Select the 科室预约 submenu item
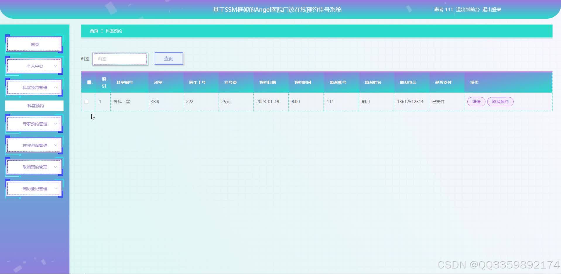 [x=34, y=106]
